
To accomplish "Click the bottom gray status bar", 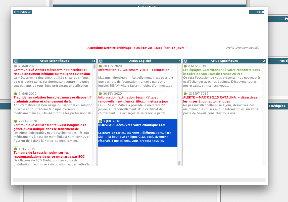I will coord(139,180).
